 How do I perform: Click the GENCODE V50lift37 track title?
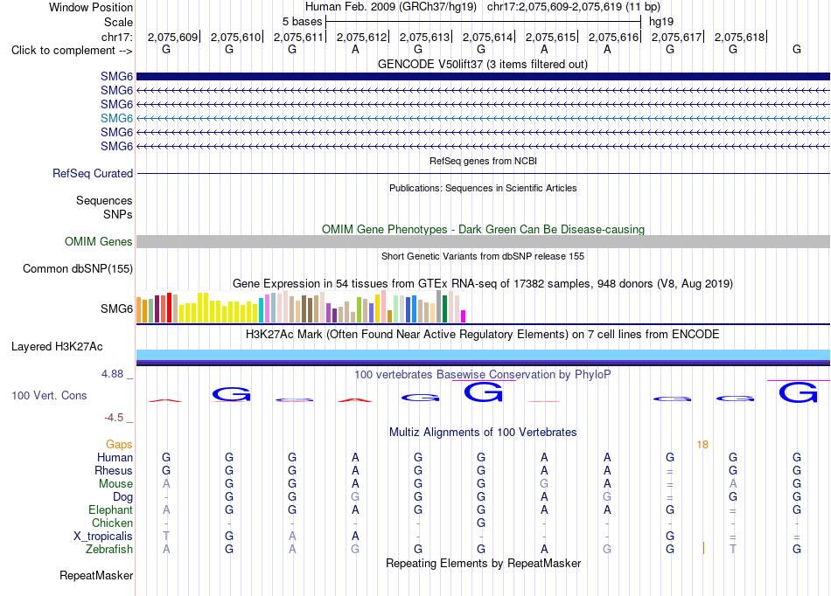[482, 64]
